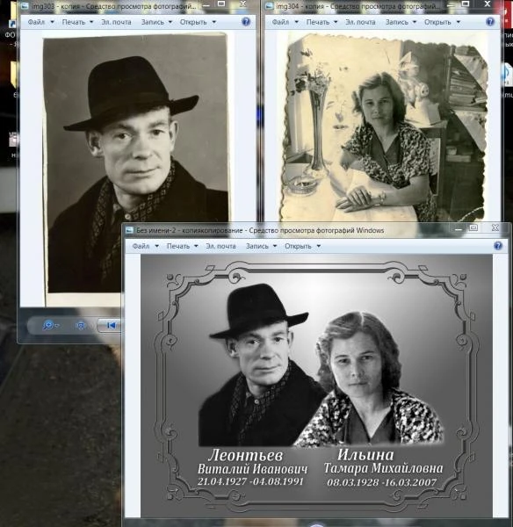Screen dimensions: 513x527
Task: Click the window icon of img304 title bar
Action: coord(270,6)
